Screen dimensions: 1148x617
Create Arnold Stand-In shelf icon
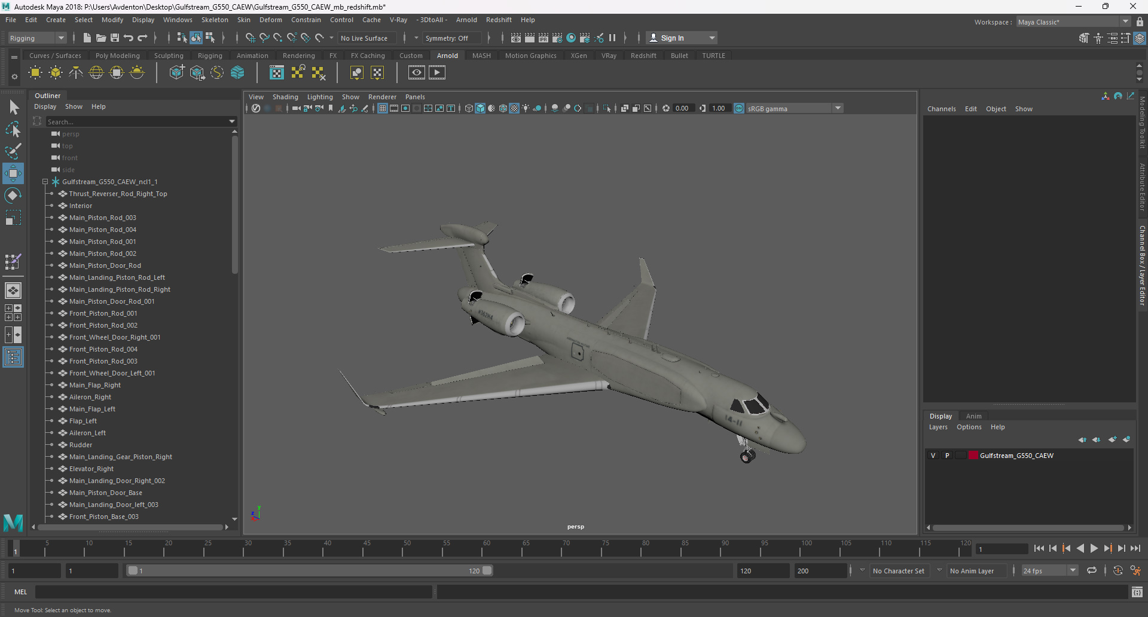point(177,73)
